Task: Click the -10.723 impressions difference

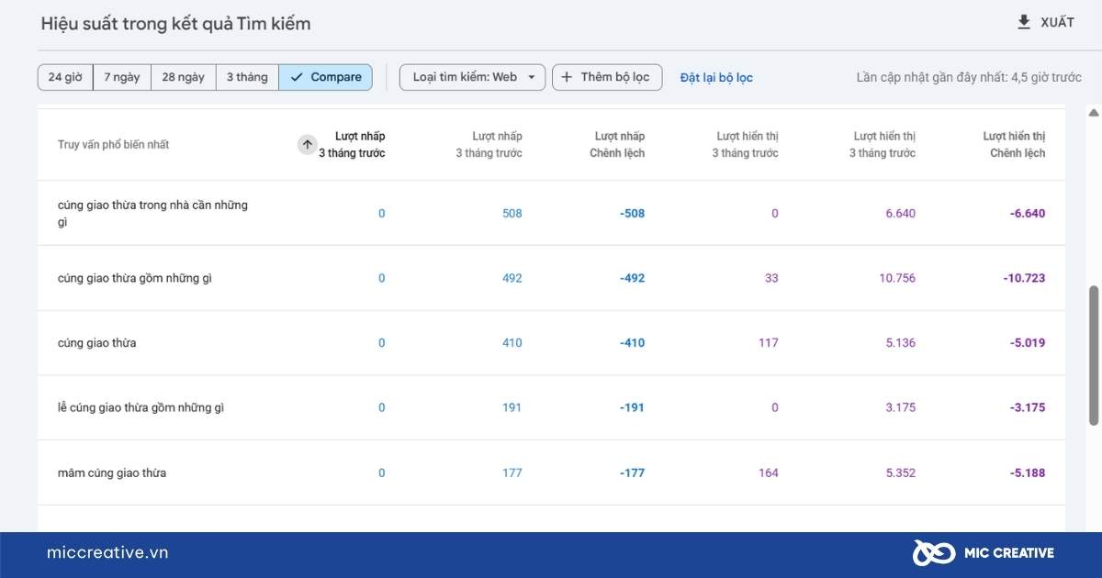Action: pos(1024,278)
